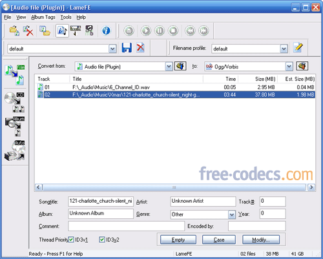Image resolution: width=323 pixels, height=259 pixels.
Task: Select Auto rip mode icon in sidebar
Action: tap(15, 150)
